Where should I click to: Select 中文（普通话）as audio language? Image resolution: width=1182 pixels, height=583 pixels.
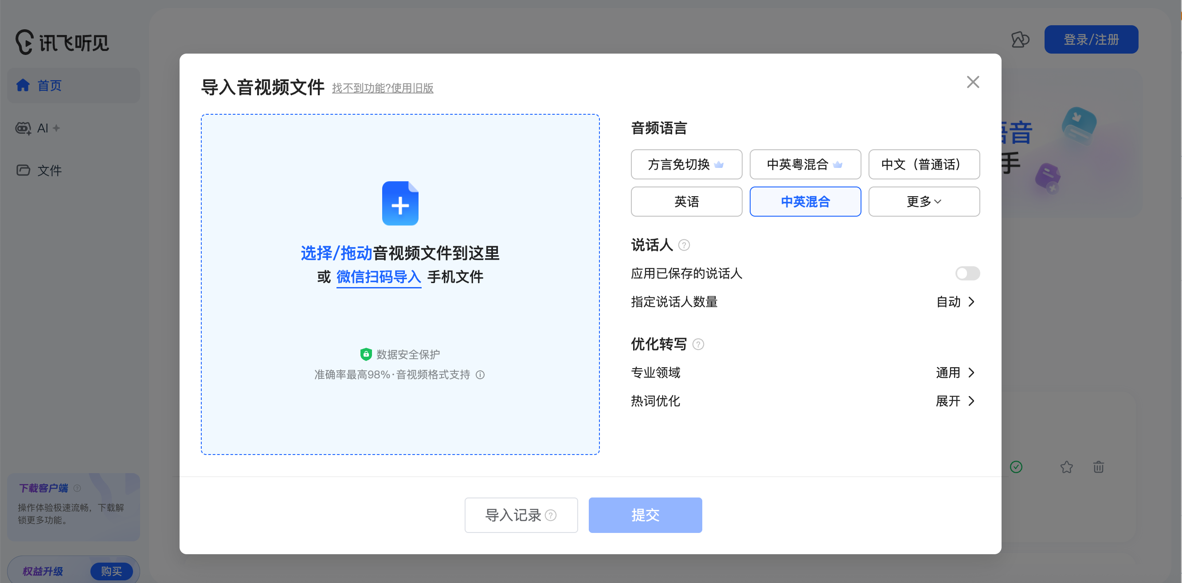(x=924, y=164)
